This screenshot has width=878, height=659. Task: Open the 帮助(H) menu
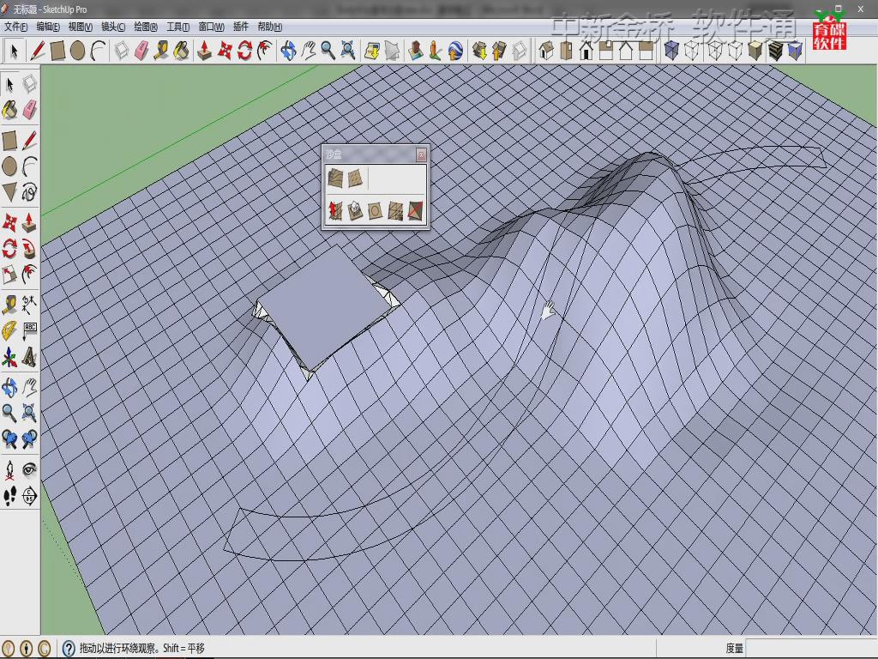[x=270, y=27]
